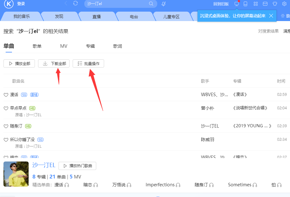Image resolution: width=290 pixels, height=197 pixels.
Task: Favorite 早点早点 using its heart icon
Action: 6,108
